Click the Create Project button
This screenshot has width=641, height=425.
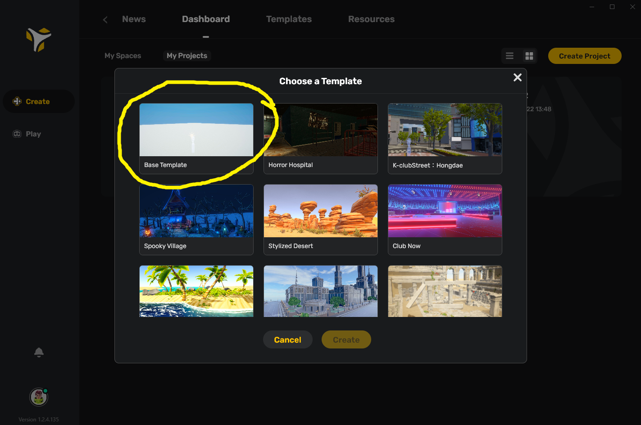coord(584,56)
